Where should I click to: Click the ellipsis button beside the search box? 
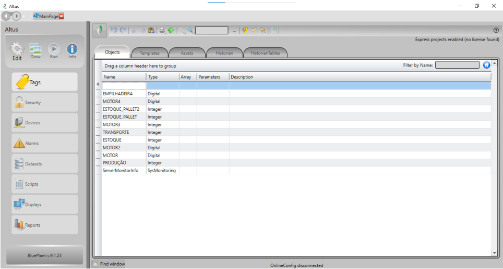coord(235,31)
